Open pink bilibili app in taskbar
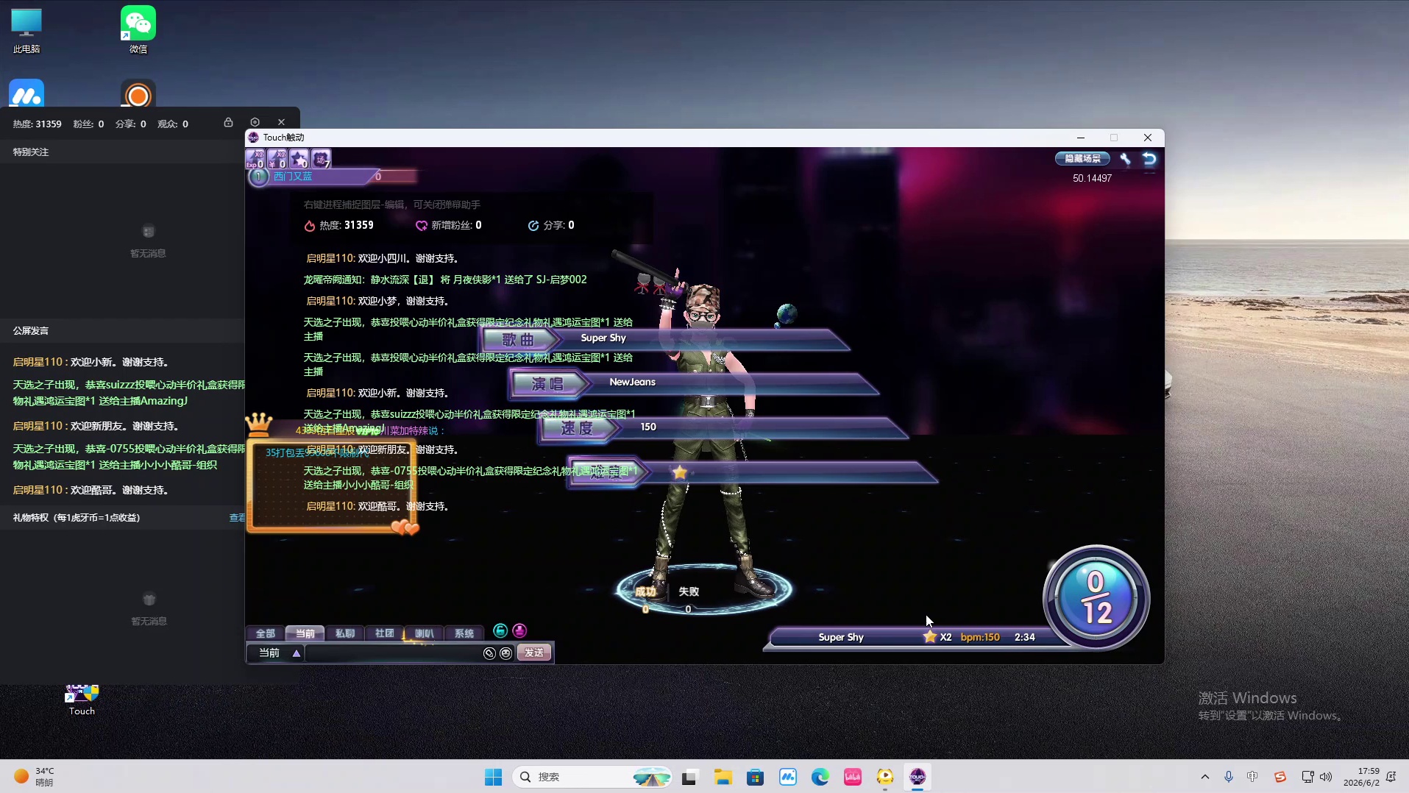This screenshot has width=1409, height=793. tap(852, 777)
